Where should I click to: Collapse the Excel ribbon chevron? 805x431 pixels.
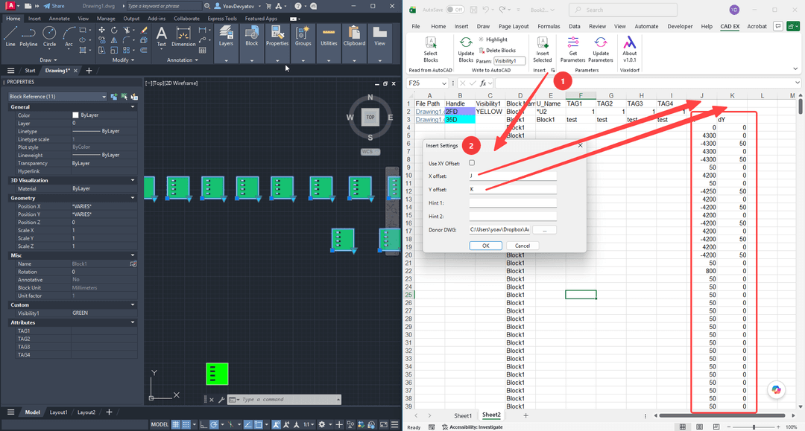click(795, 68)
